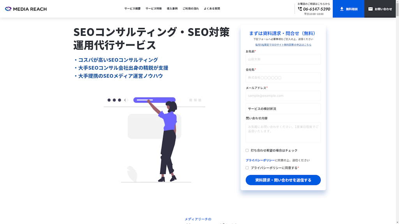Viewport: 399px width, 224px height.
Task: Open the サービスの検討状況 dropdown
Action: (x=283, y=109)
